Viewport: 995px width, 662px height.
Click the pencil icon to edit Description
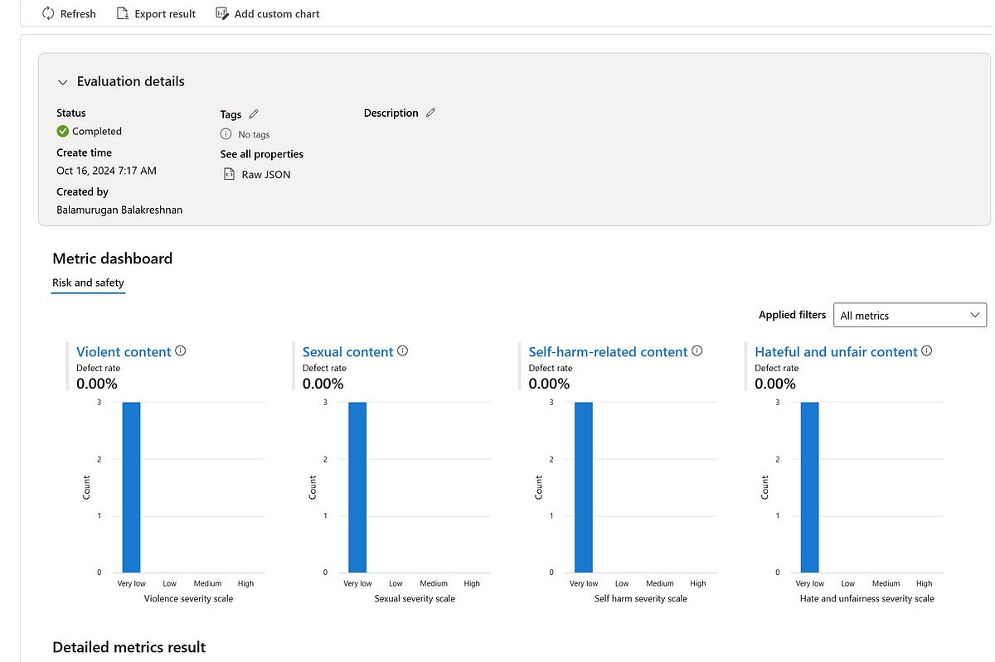pyautogui.click(x=431, y=113)
